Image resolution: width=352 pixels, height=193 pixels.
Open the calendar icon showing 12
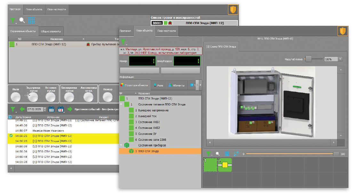61,109
